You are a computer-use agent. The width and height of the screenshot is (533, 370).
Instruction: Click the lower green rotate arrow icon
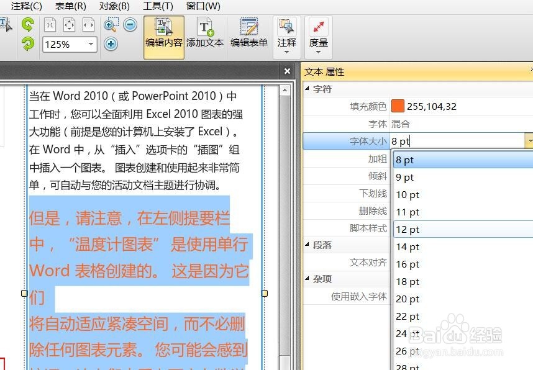(27, 44)
